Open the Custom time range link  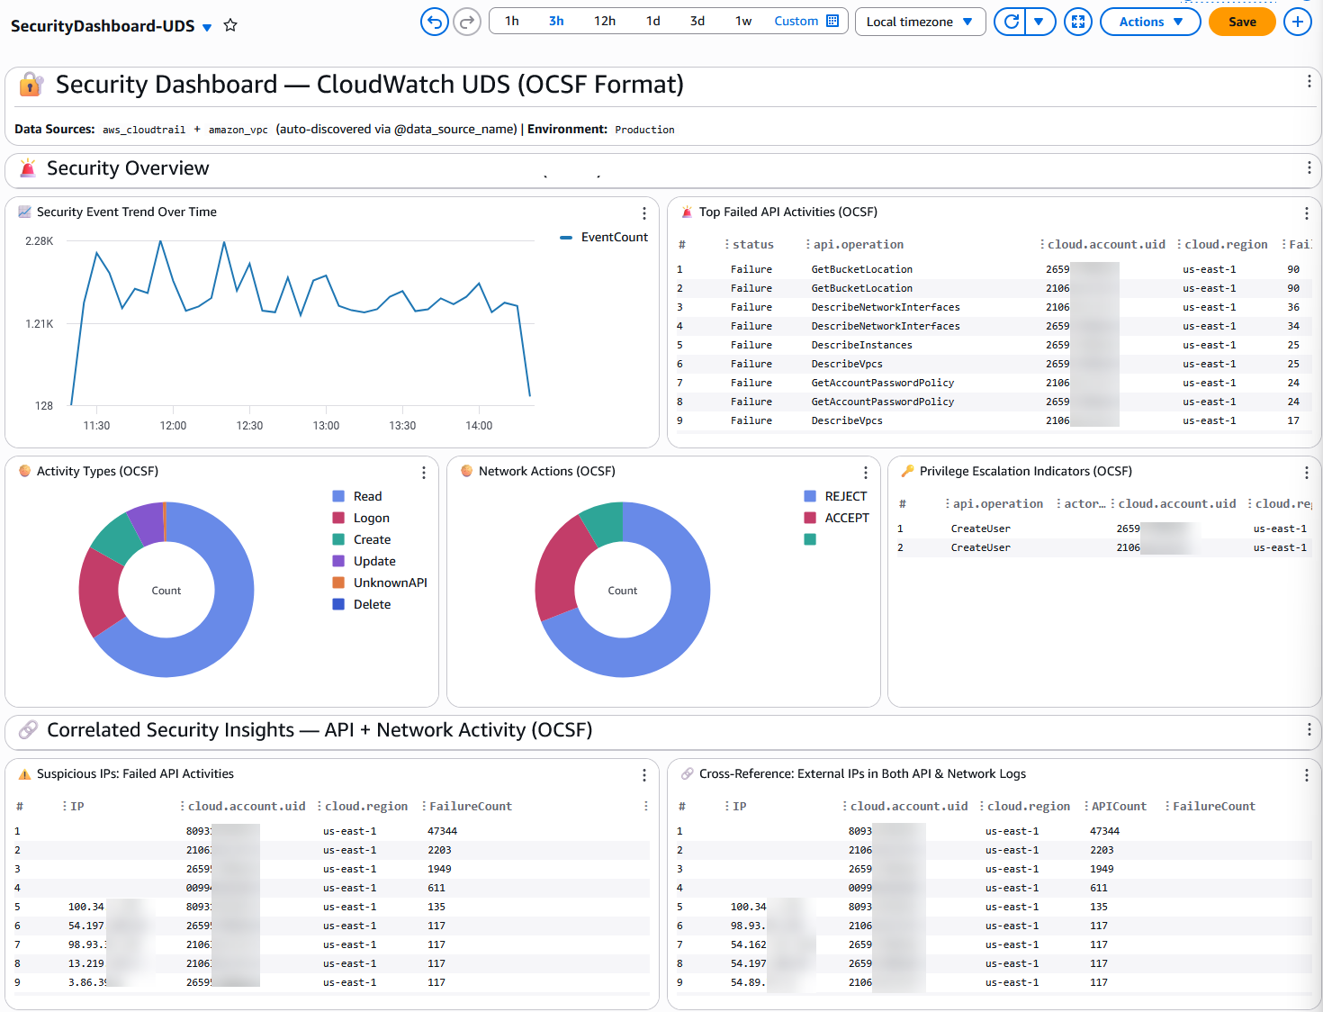pyautogui.click(x=796, y=20)
